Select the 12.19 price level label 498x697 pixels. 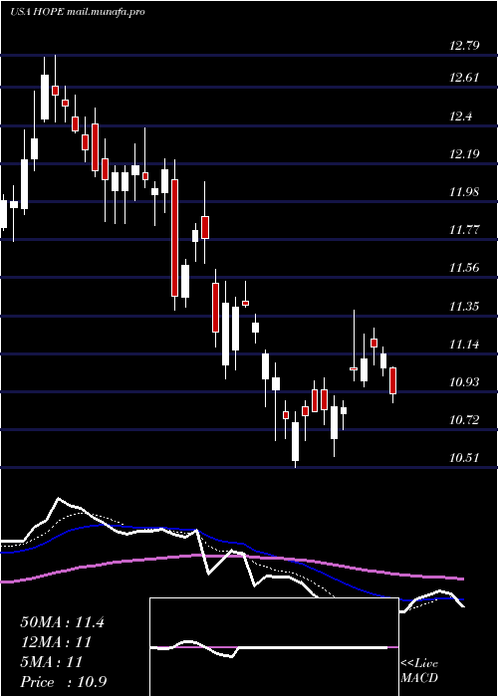[464, 154]
